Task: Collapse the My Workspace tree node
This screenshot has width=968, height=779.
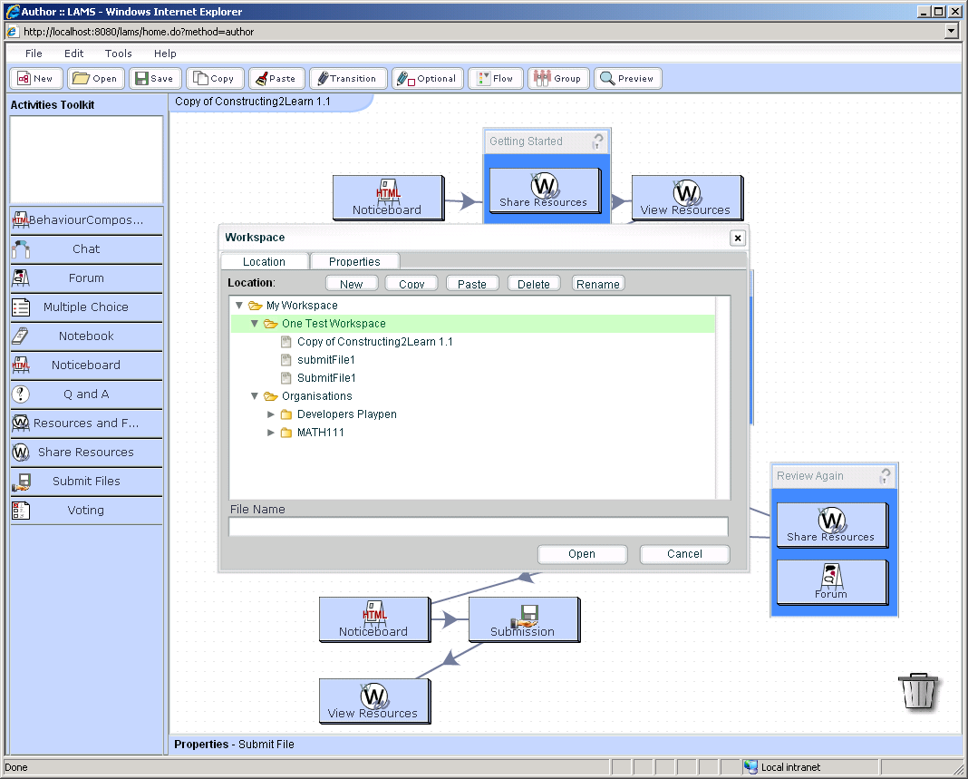Action: tap(239, 306)
